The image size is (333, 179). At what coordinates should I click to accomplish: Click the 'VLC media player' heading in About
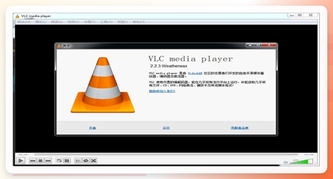(x=191, y=59)
